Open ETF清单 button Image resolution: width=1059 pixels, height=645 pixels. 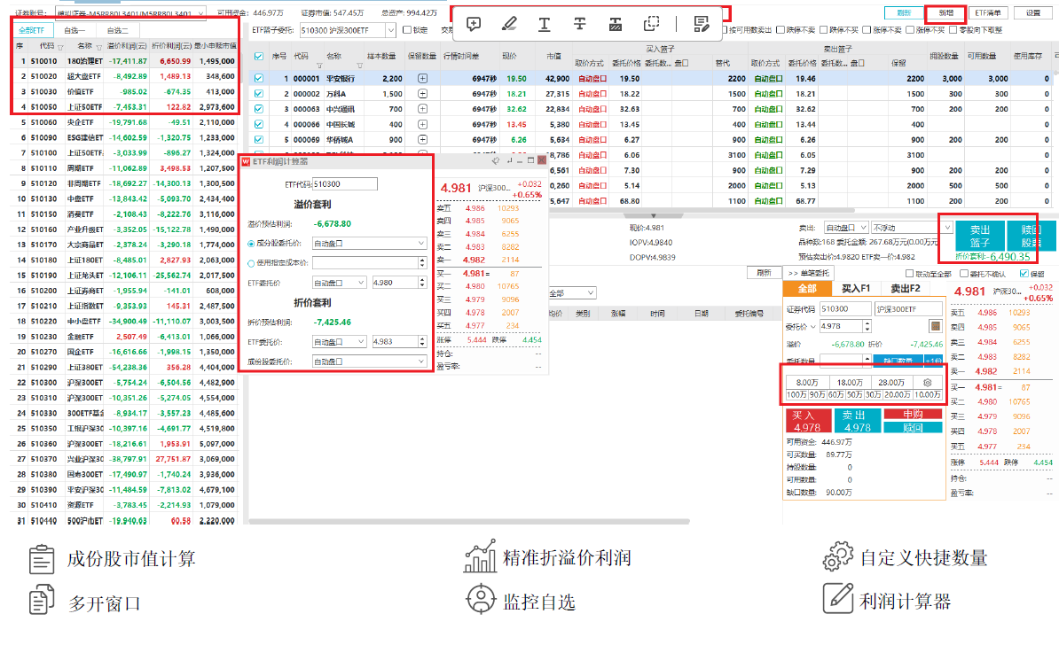tap(988, 12)
